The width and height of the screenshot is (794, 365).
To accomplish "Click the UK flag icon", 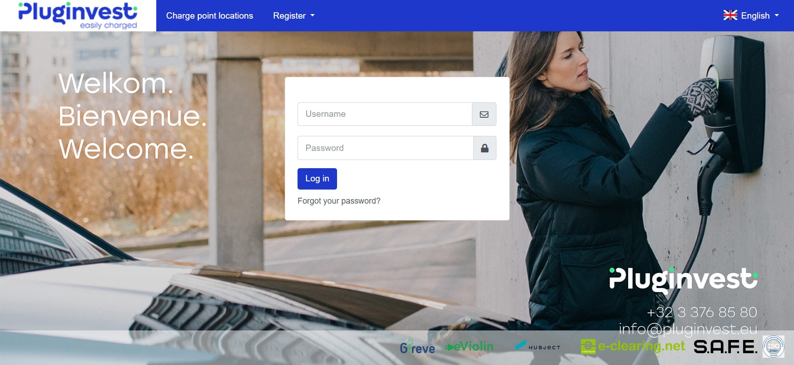I will point(730,15).
